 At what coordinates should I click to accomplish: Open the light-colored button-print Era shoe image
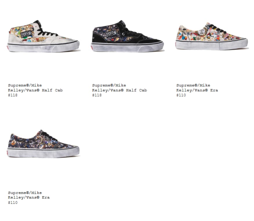pos(212,36)
